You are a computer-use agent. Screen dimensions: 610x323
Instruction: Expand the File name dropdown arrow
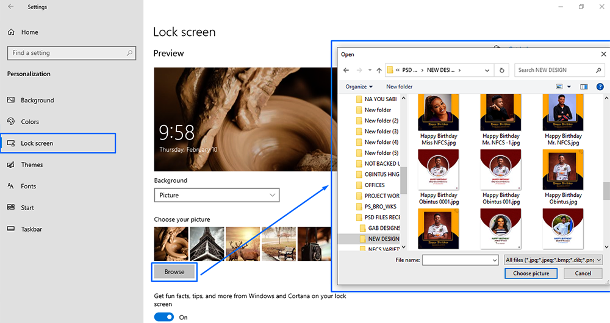click(495, 260)
